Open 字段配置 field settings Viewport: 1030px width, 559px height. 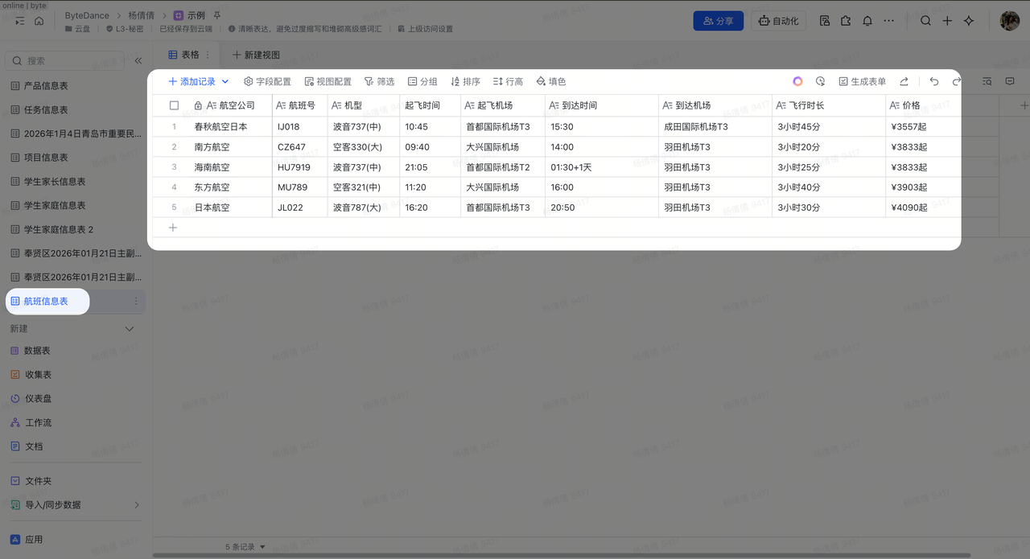pos(267,81)
